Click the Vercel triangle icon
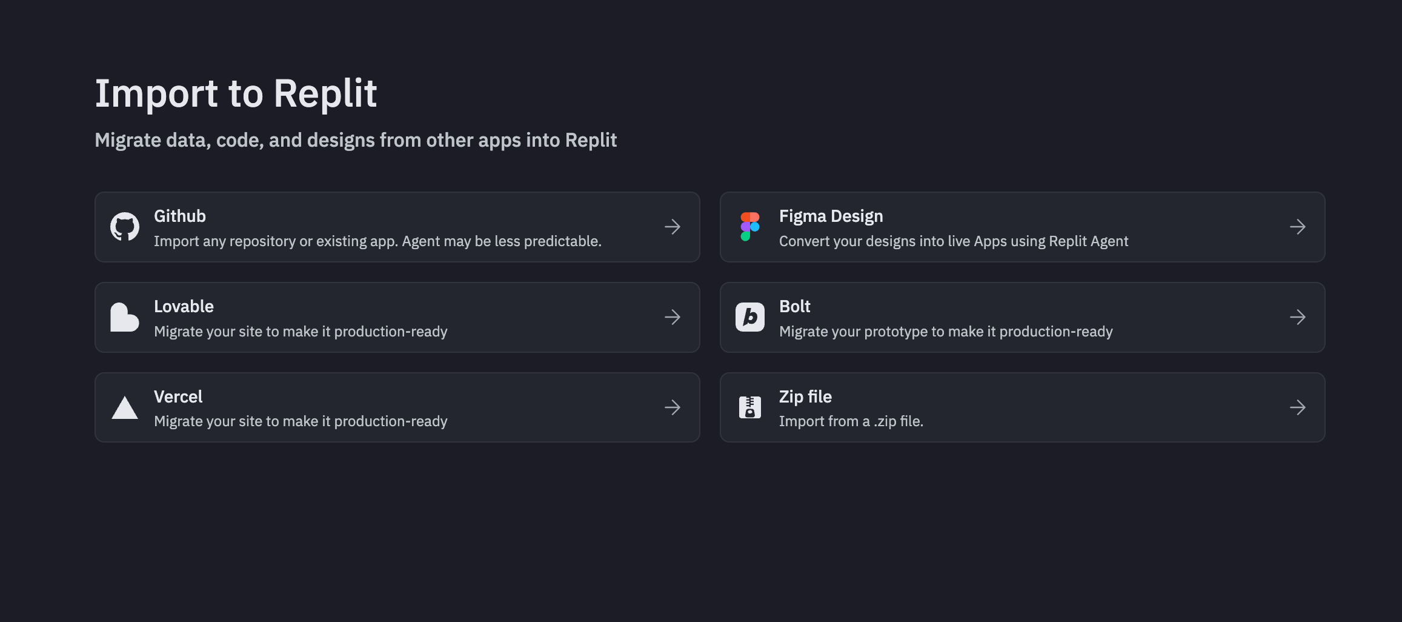This screenshot has width=1402, height=622. click(124, 407)
